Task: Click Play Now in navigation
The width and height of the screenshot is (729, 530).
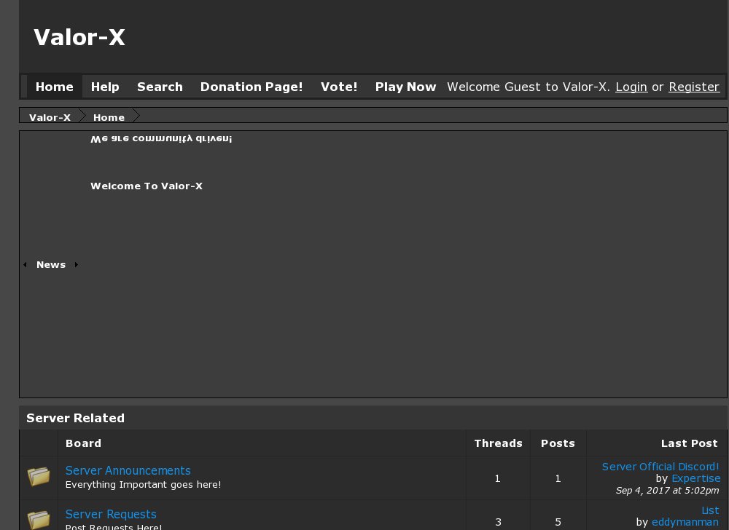Action: 405,87
